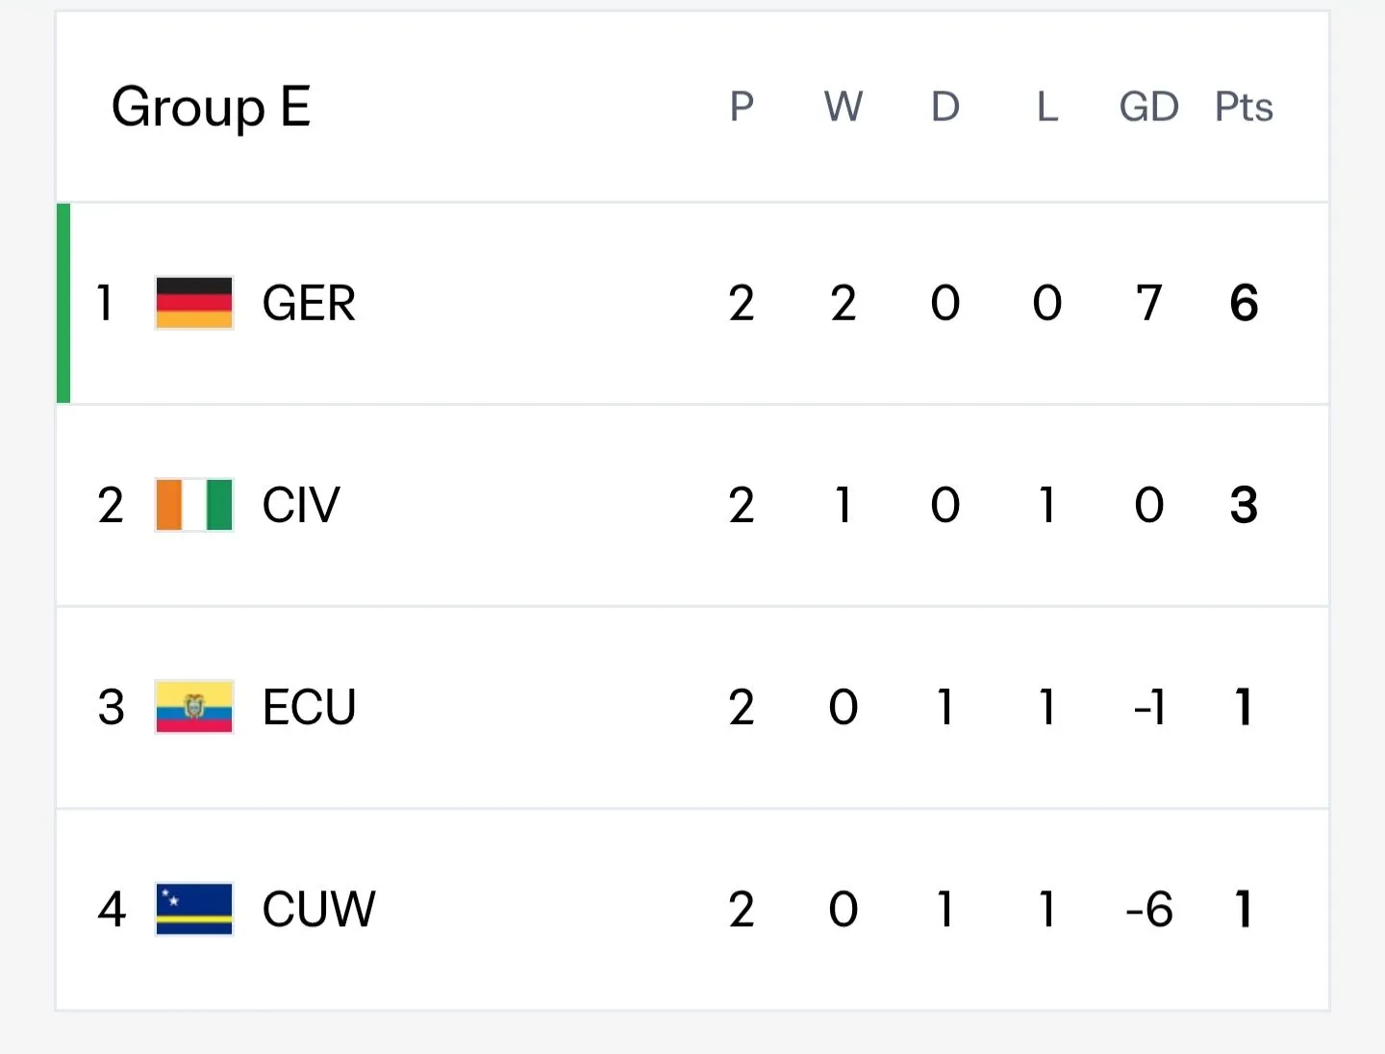The image size is (1385, 1054).
Task: Select Curaçao's -6 goal difference
Action: point(1148,910)
